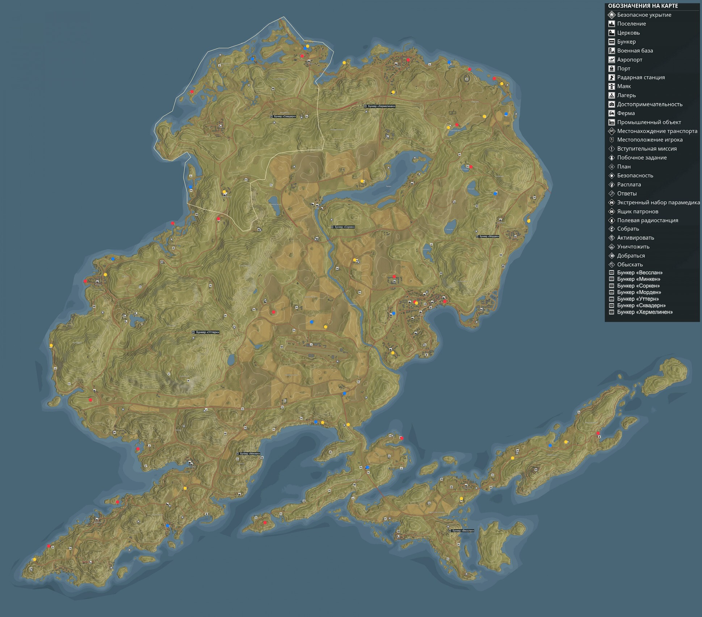This screenshot has height=617, width=702.
Task: Click the Безопасность mission icon
Action: tap(611, 176)
